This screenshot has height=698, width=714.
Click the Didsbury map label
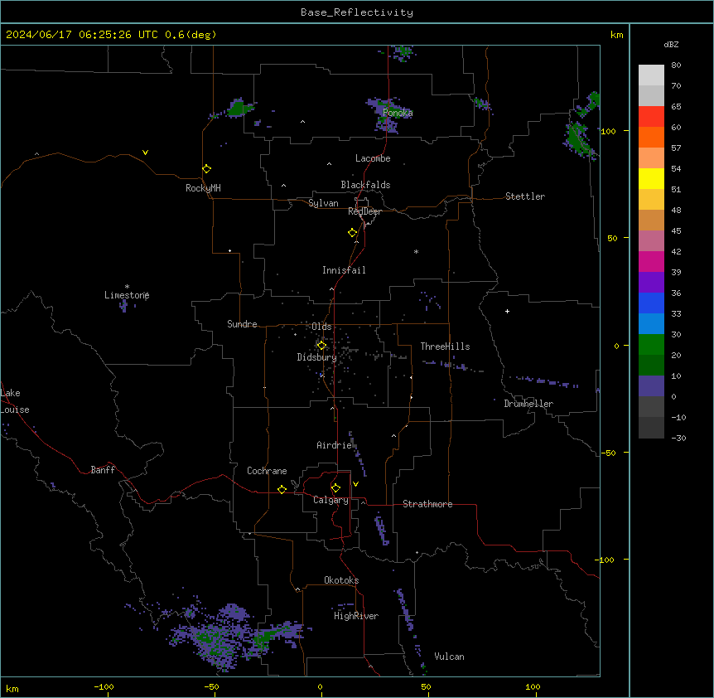[x=316, y=357]
